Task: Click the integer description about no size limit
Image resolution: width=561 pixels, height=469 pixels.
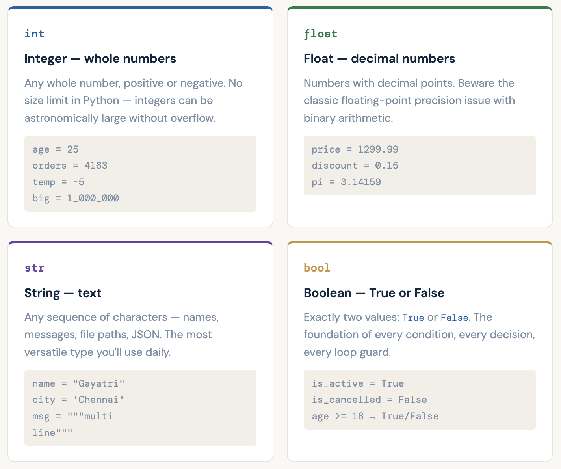Action: [133, 100]
